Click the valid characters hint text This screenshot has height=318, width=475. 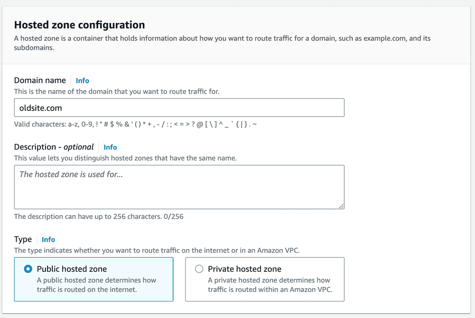135,124
